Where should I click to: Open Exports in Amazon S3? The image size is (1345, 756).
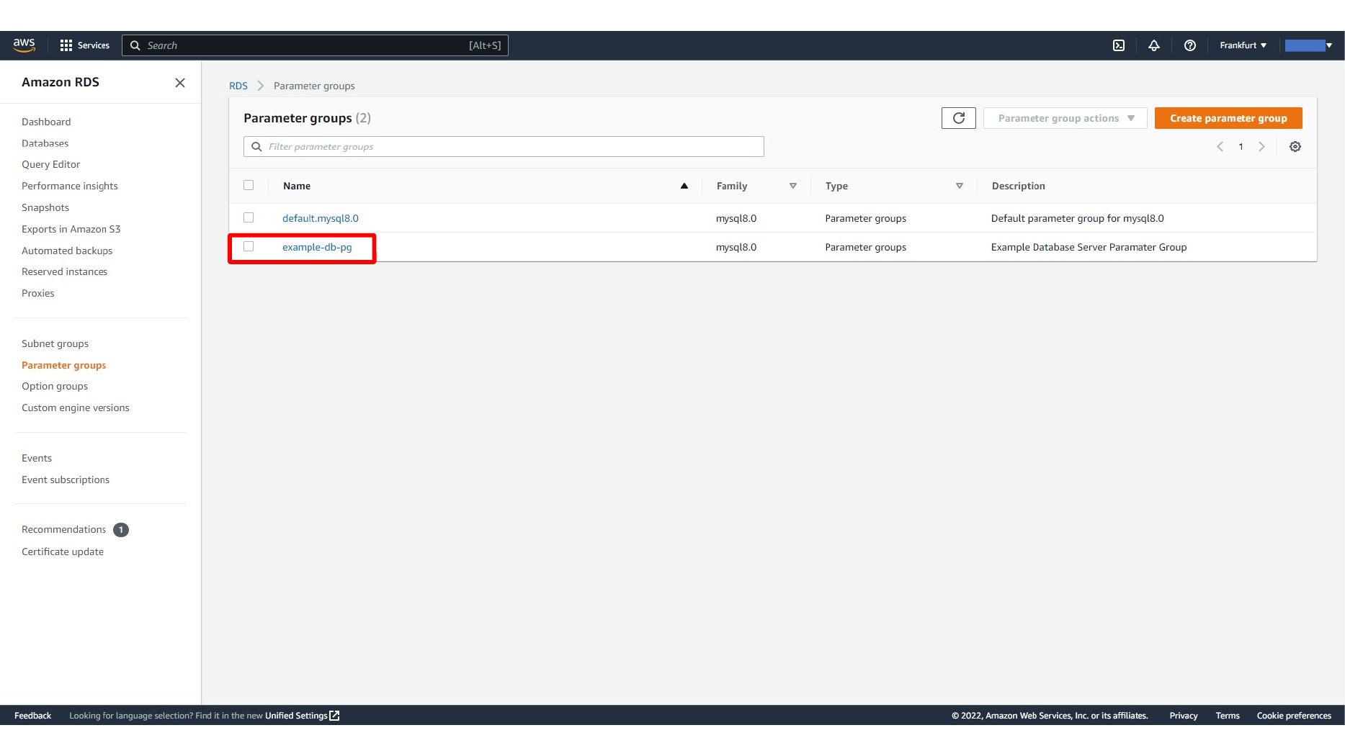[71, 229]
